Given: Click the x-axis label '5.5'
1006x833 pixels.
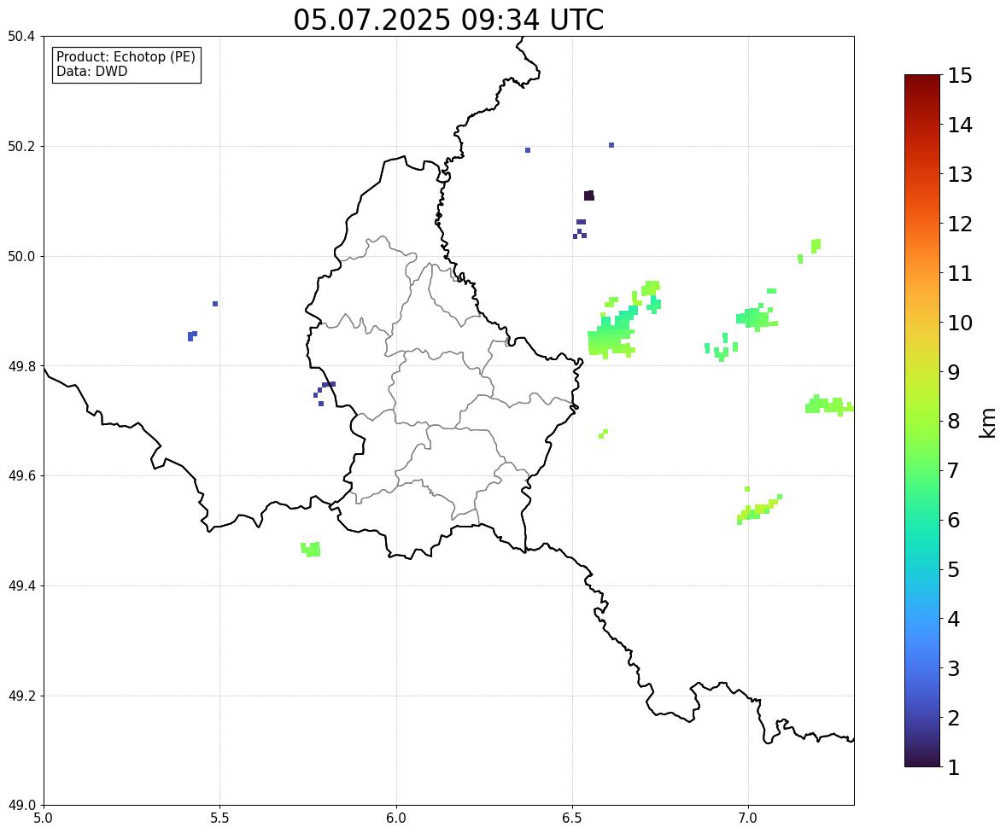Looking at the screenshot, I should click(219, 818).
